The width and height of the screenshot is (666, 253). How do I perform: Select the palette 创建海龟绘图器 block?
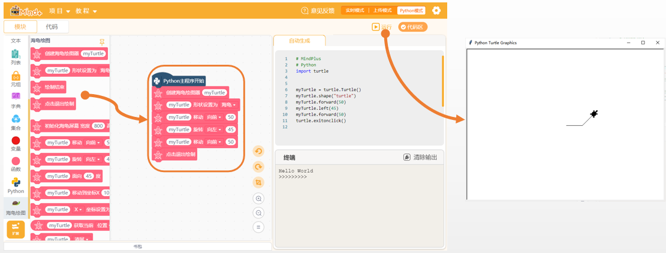[x=69, y=54]
